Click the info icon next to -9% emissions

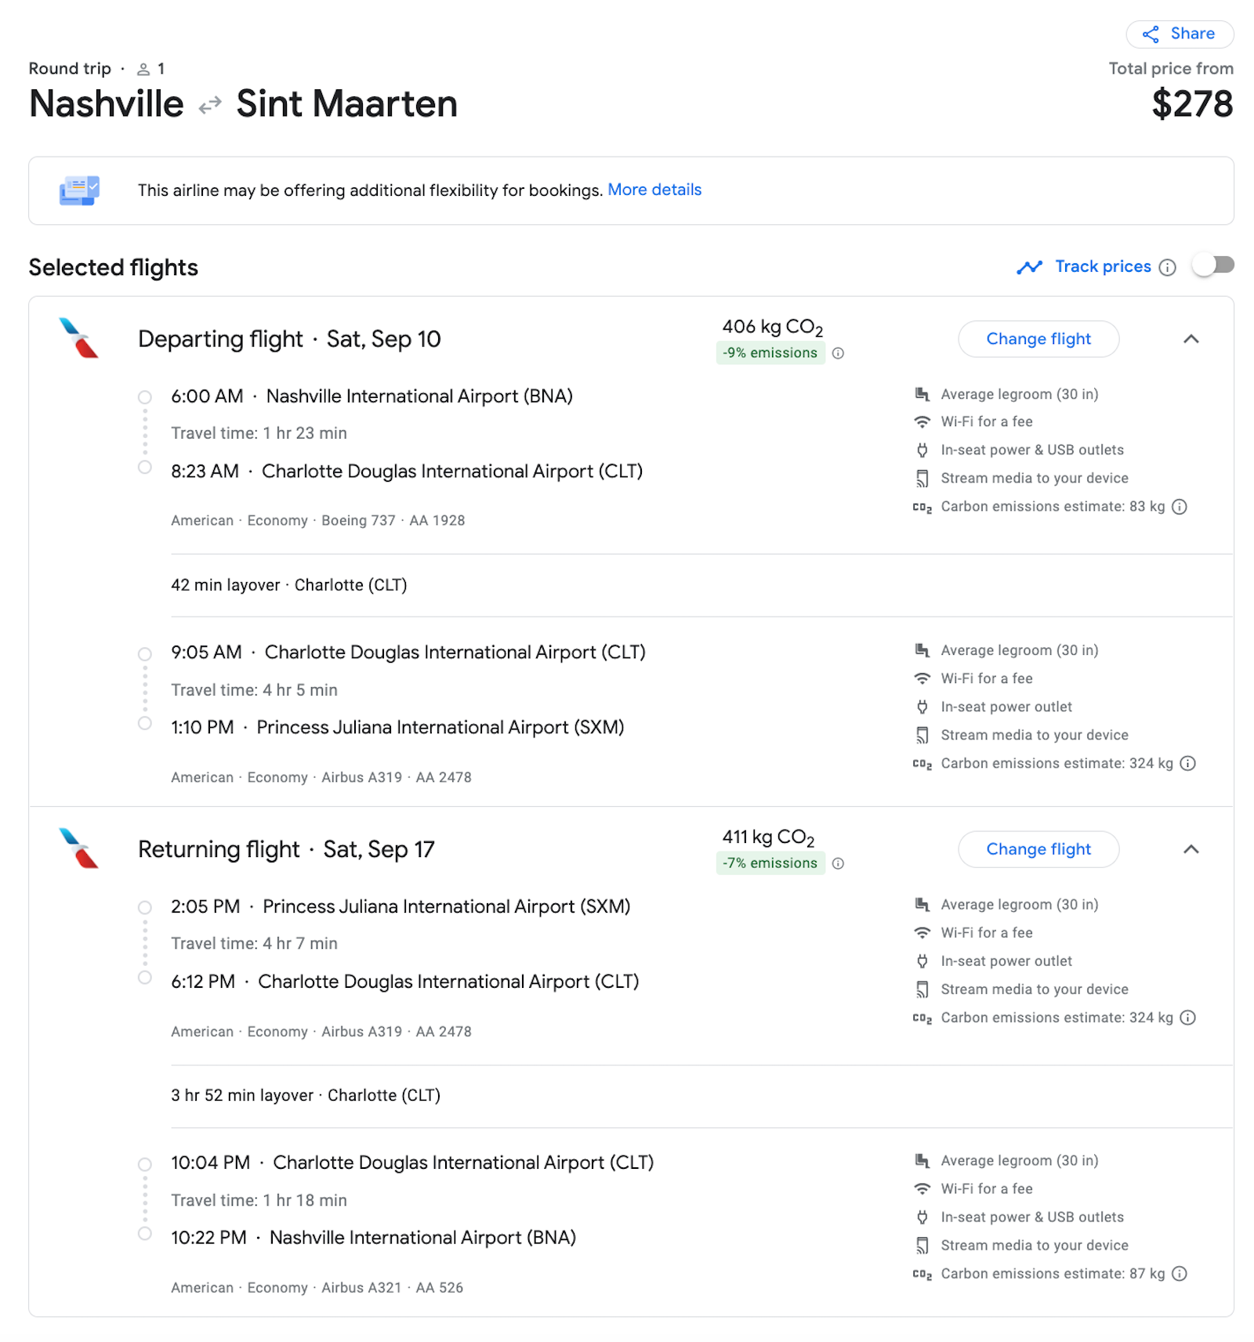tap(839, 353)
